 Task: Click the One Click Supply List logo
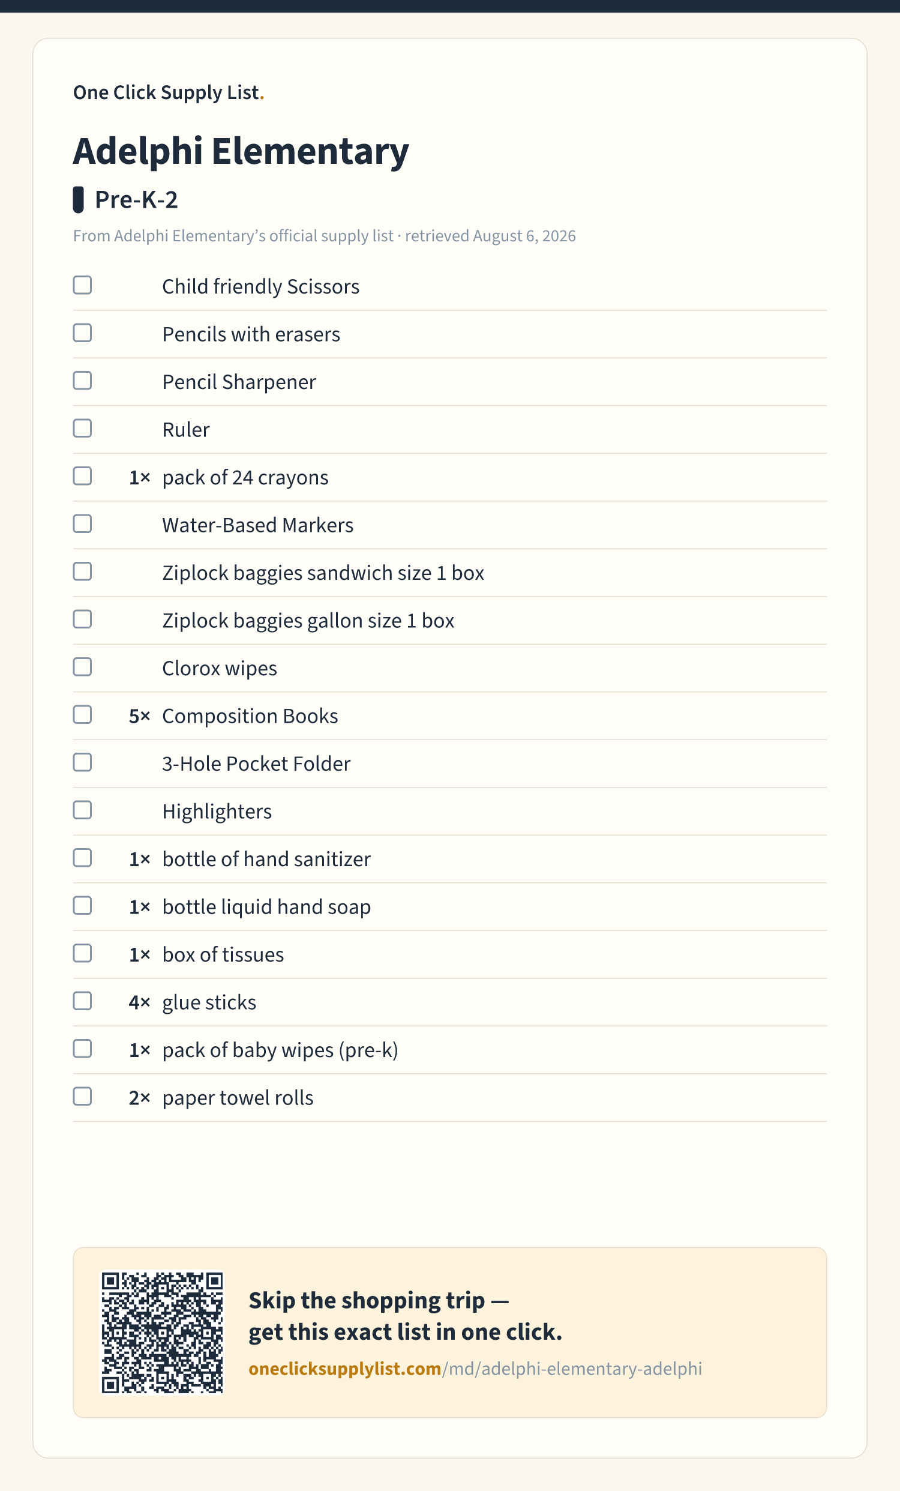(169, 92)
